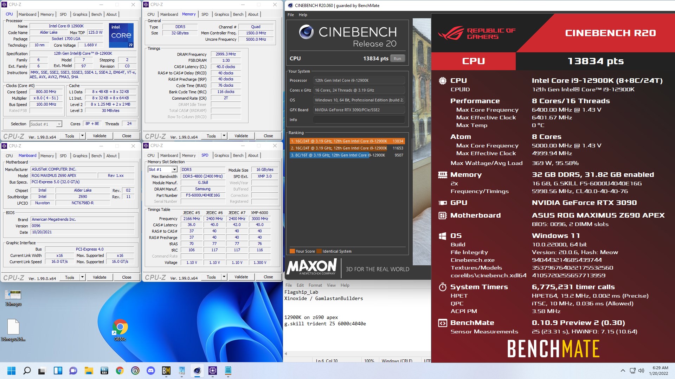
Task: Click the Cinebench Info input field
Action: click(359, 120)
